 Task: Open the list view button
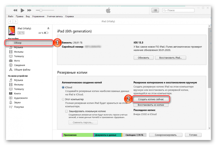point(155,10)
